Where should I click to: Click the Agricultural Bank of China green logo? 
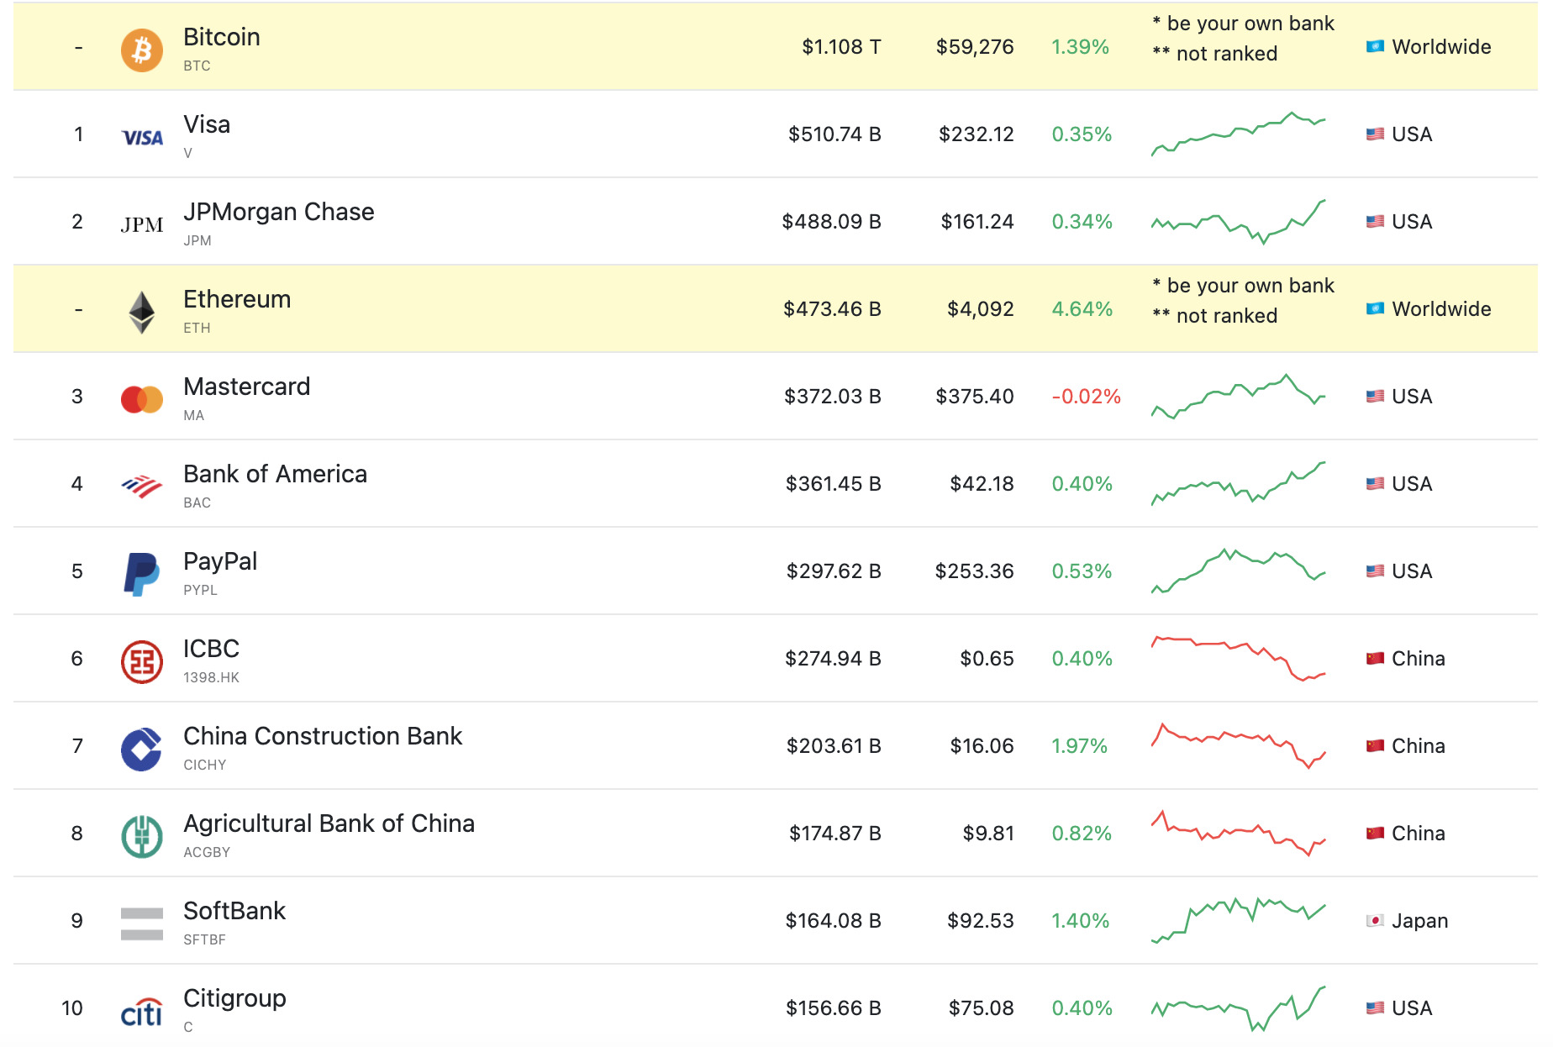pyautogui.click(x=142, y=837)
